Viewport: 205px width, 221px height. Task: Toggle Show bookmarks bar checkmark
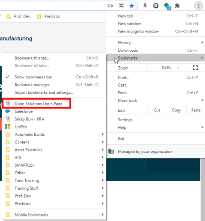pos(7,77)
